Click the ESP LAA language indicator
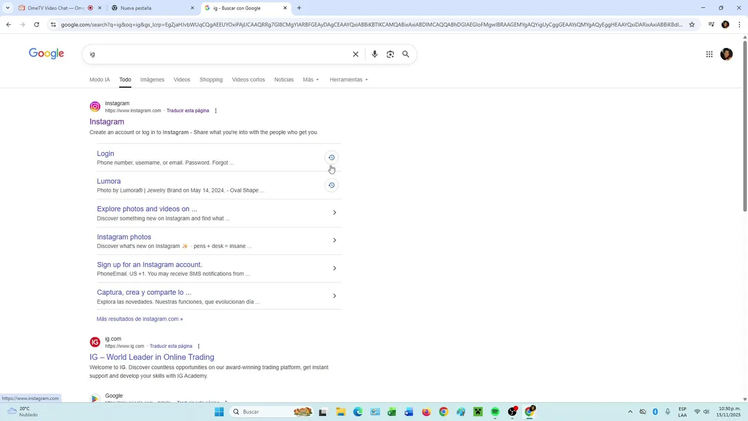The image size is (748, 421). pos(683,412)
